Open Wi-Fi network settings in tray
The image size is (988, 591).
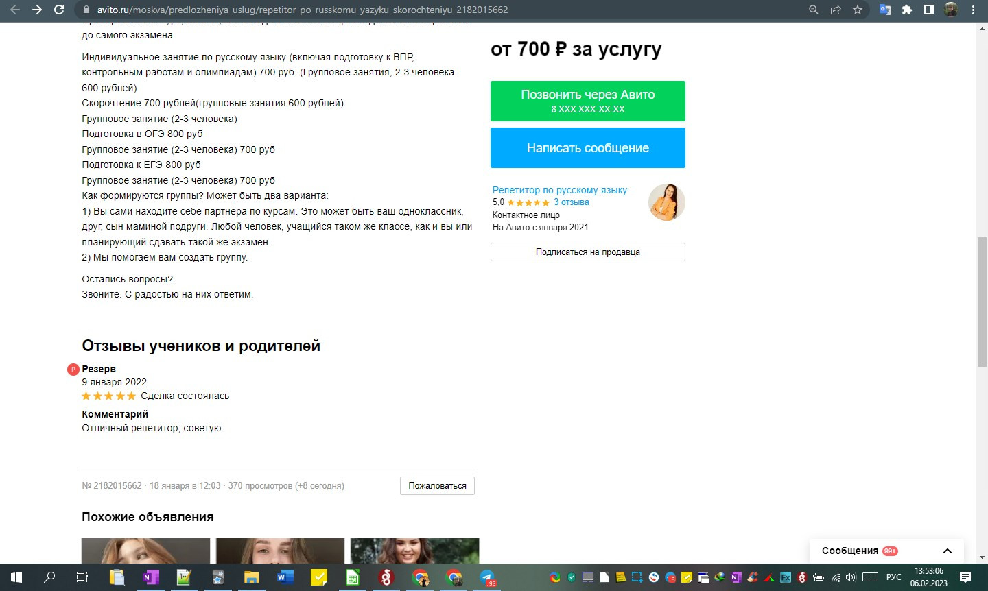click(x=836, y=577)
